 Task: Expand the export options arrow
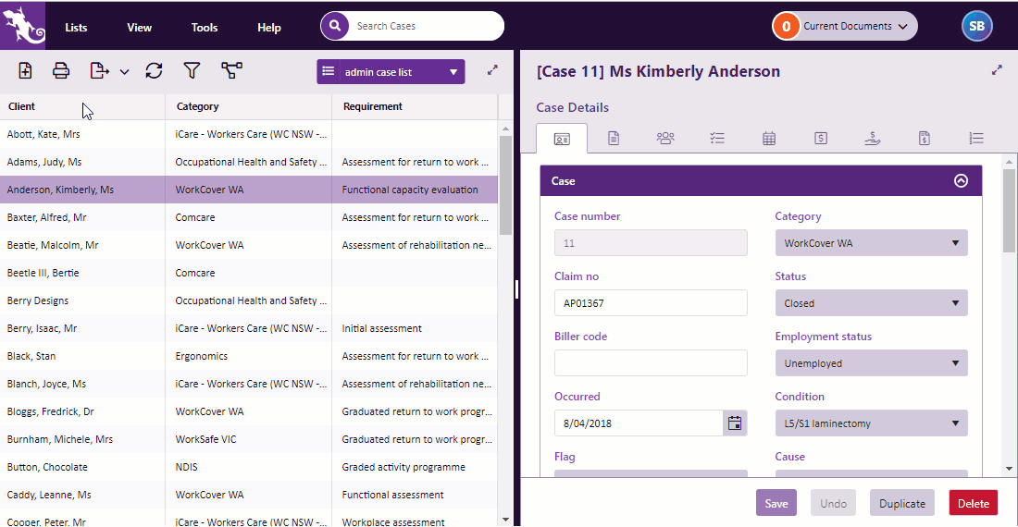(x=125, y=71)
